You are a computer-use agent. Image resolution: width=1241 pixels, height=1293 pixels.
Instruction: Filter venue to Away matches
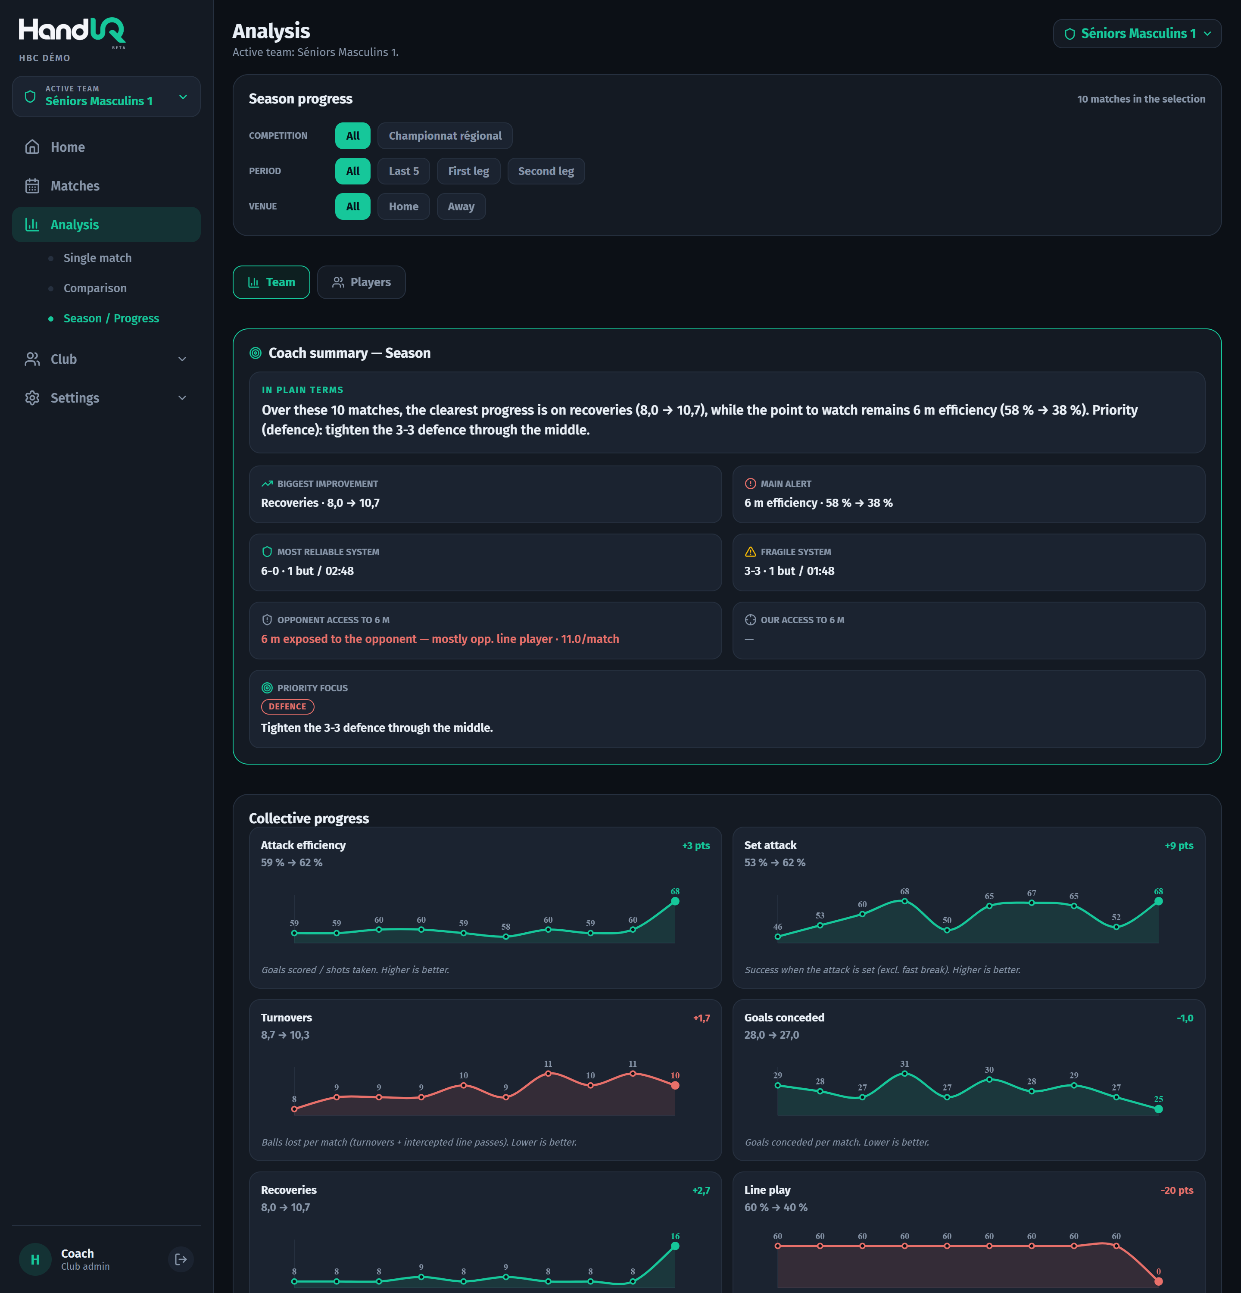pyautogui.click(x=461, y=206)
